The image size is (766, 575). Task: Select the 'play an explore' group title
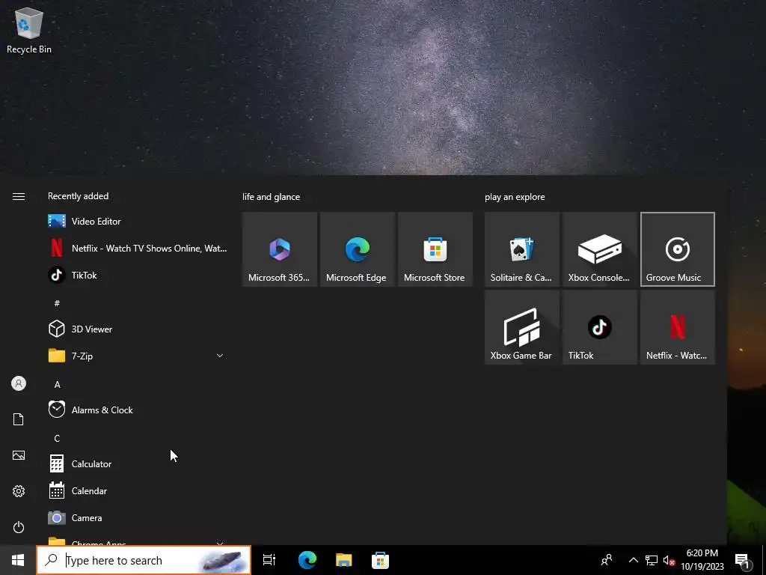515,197
